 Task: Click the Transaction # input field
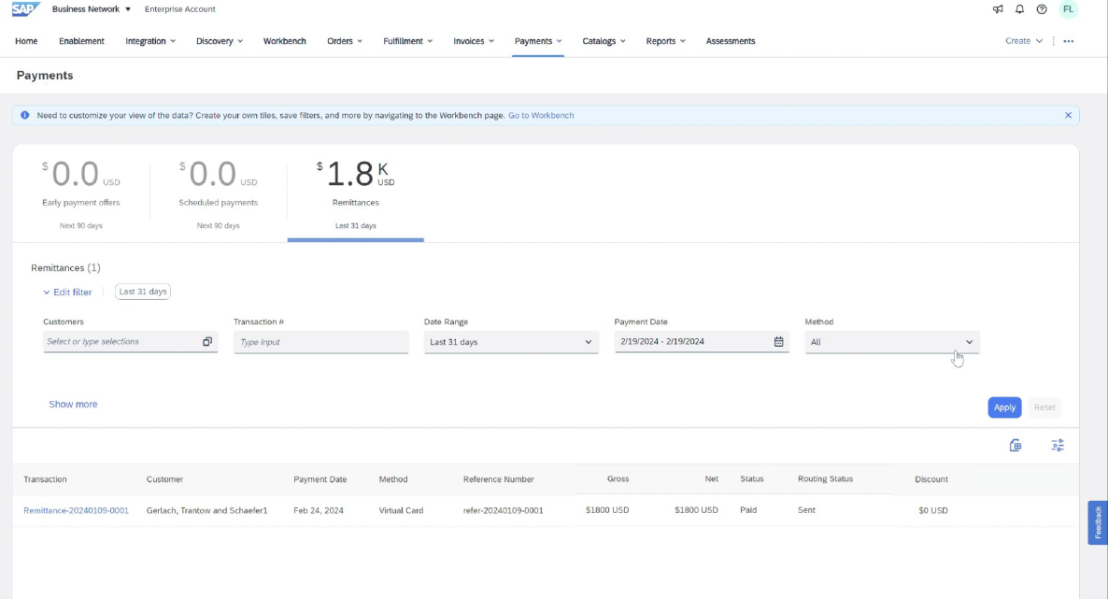tap(320, 342)
